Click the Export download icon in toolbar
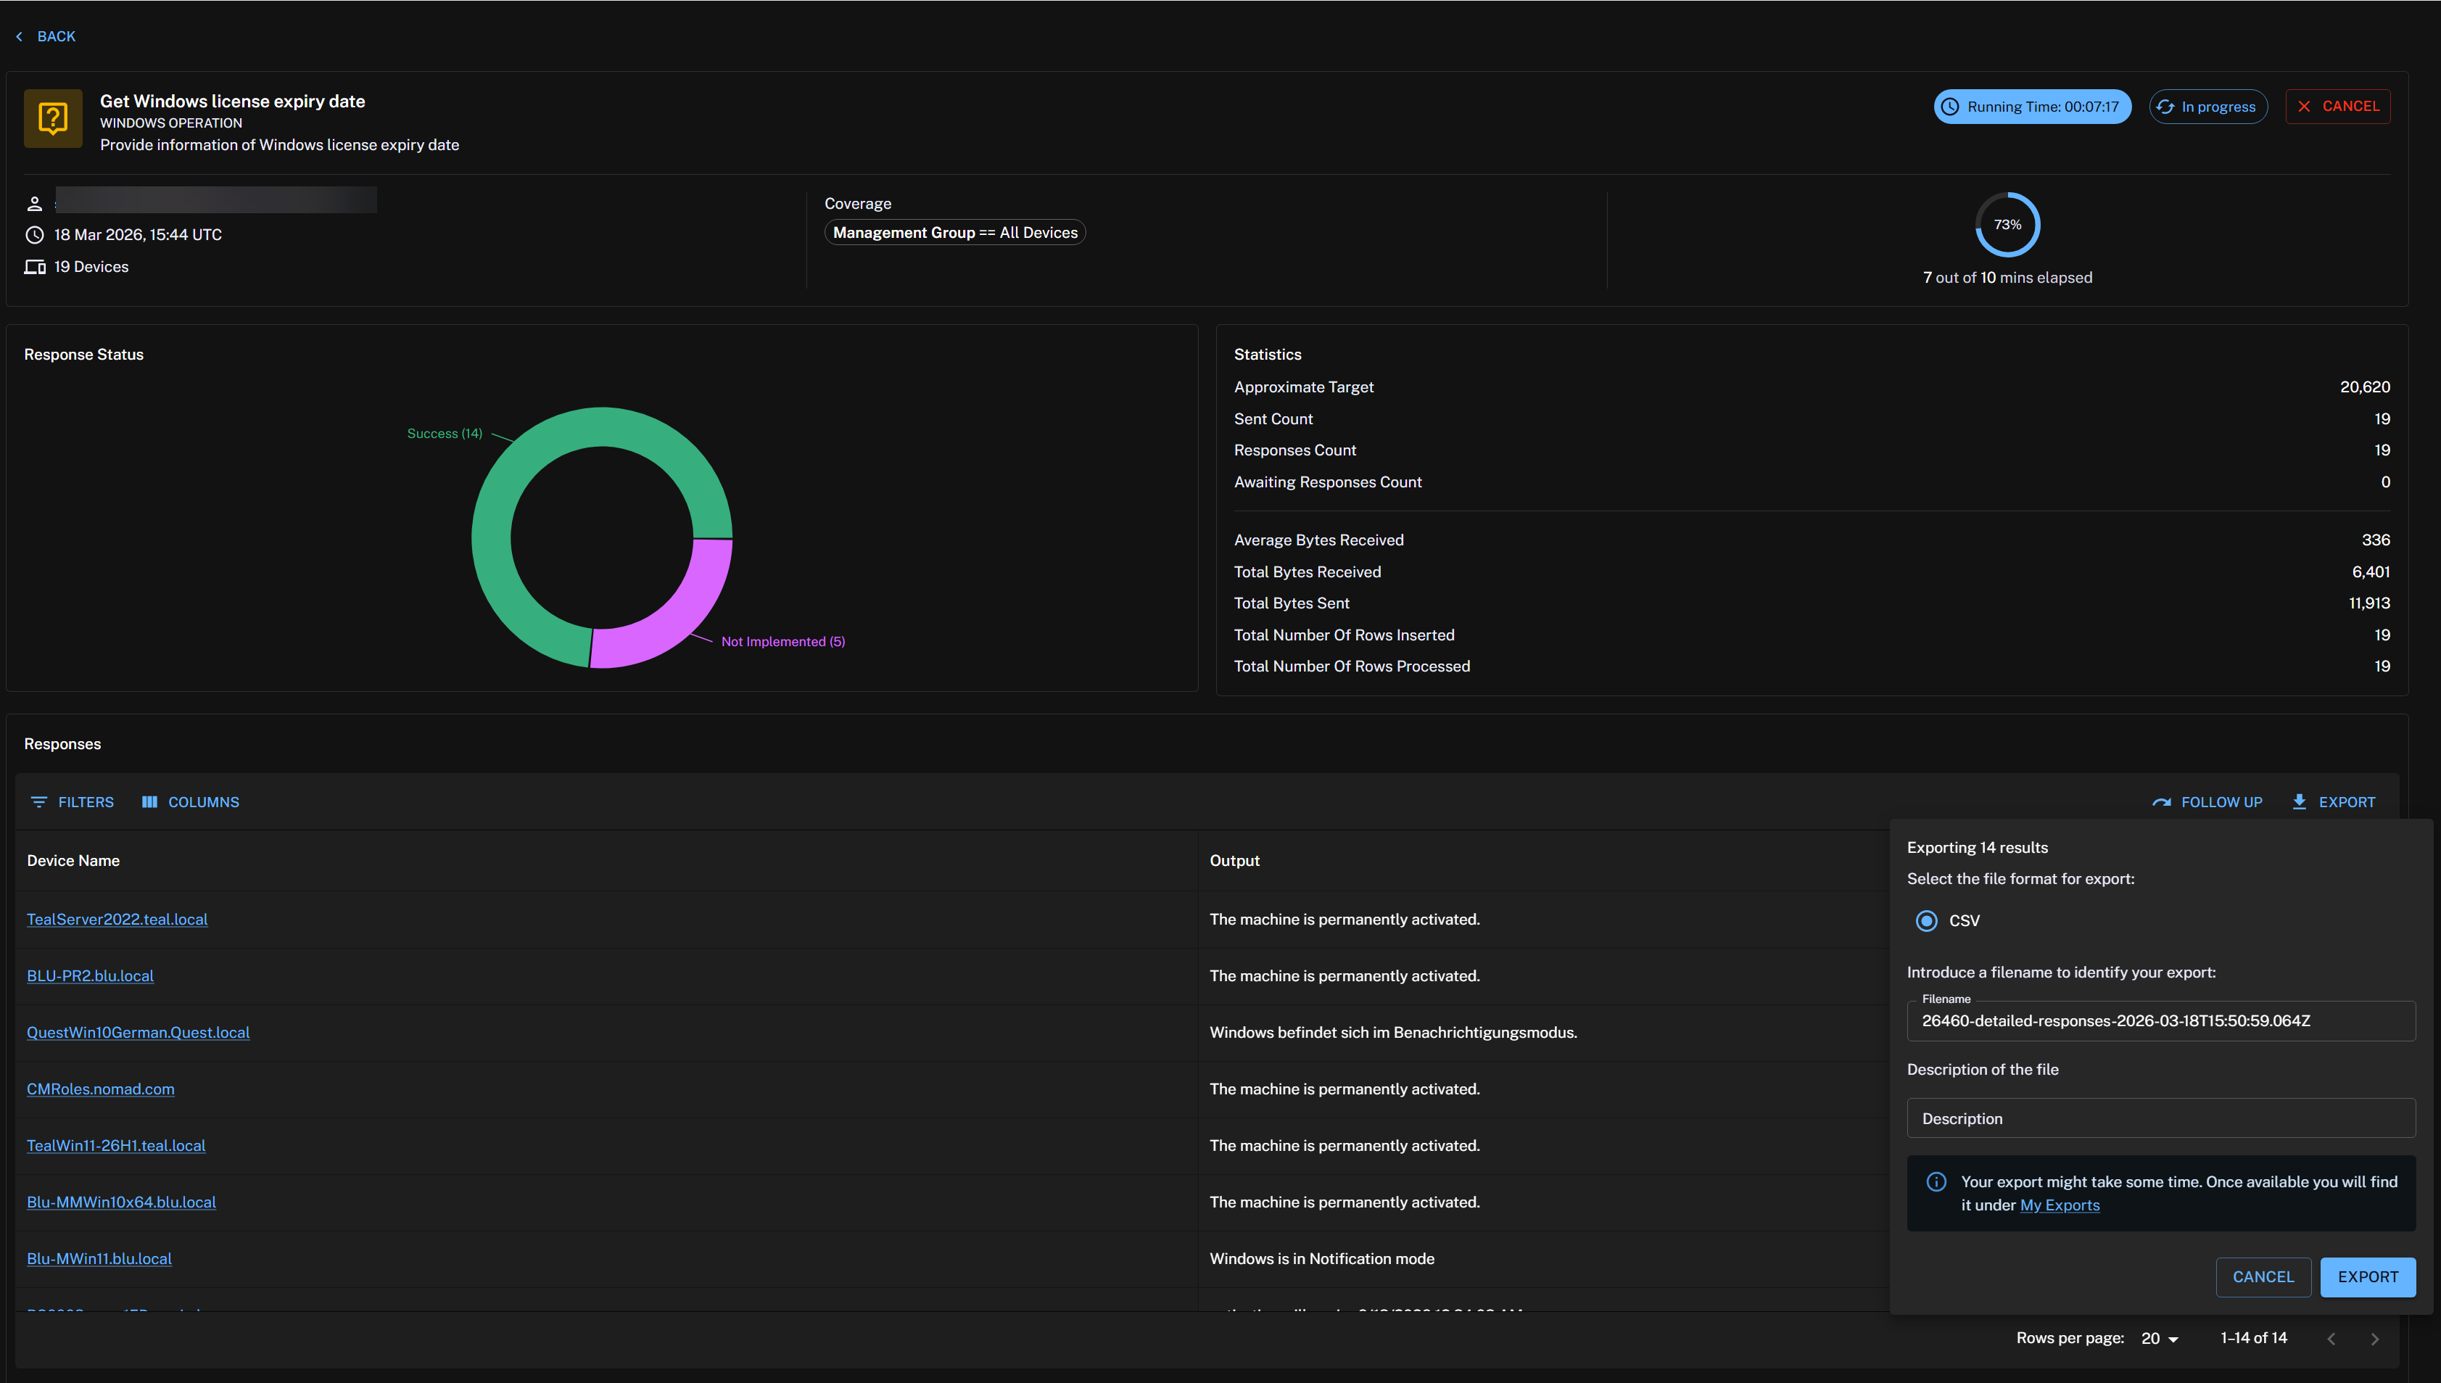This screenshot has height=1383, width=2441. click(2300, 803)
